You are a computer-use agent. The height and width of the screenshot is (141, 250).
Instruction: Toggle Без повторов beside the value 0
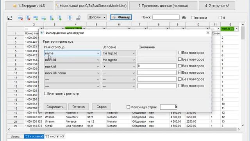tap(180, 66)
